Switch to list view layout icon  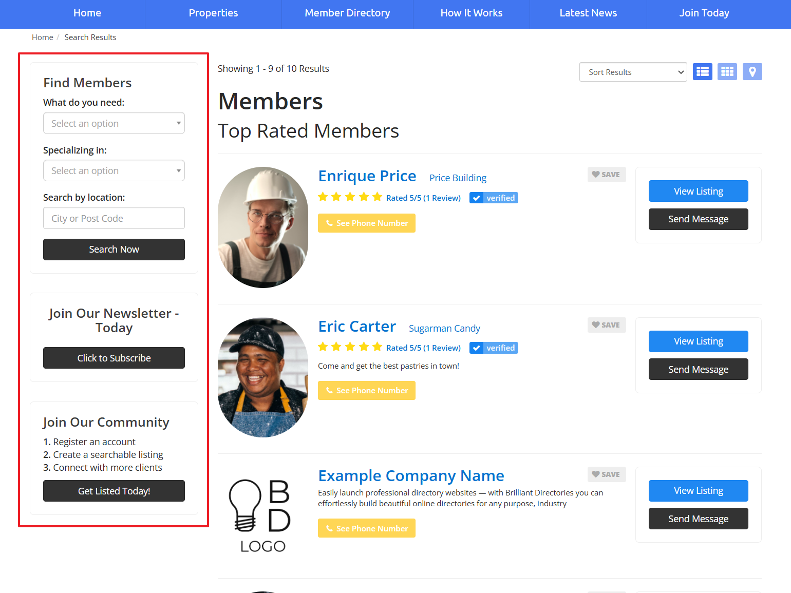coord(702,72)
